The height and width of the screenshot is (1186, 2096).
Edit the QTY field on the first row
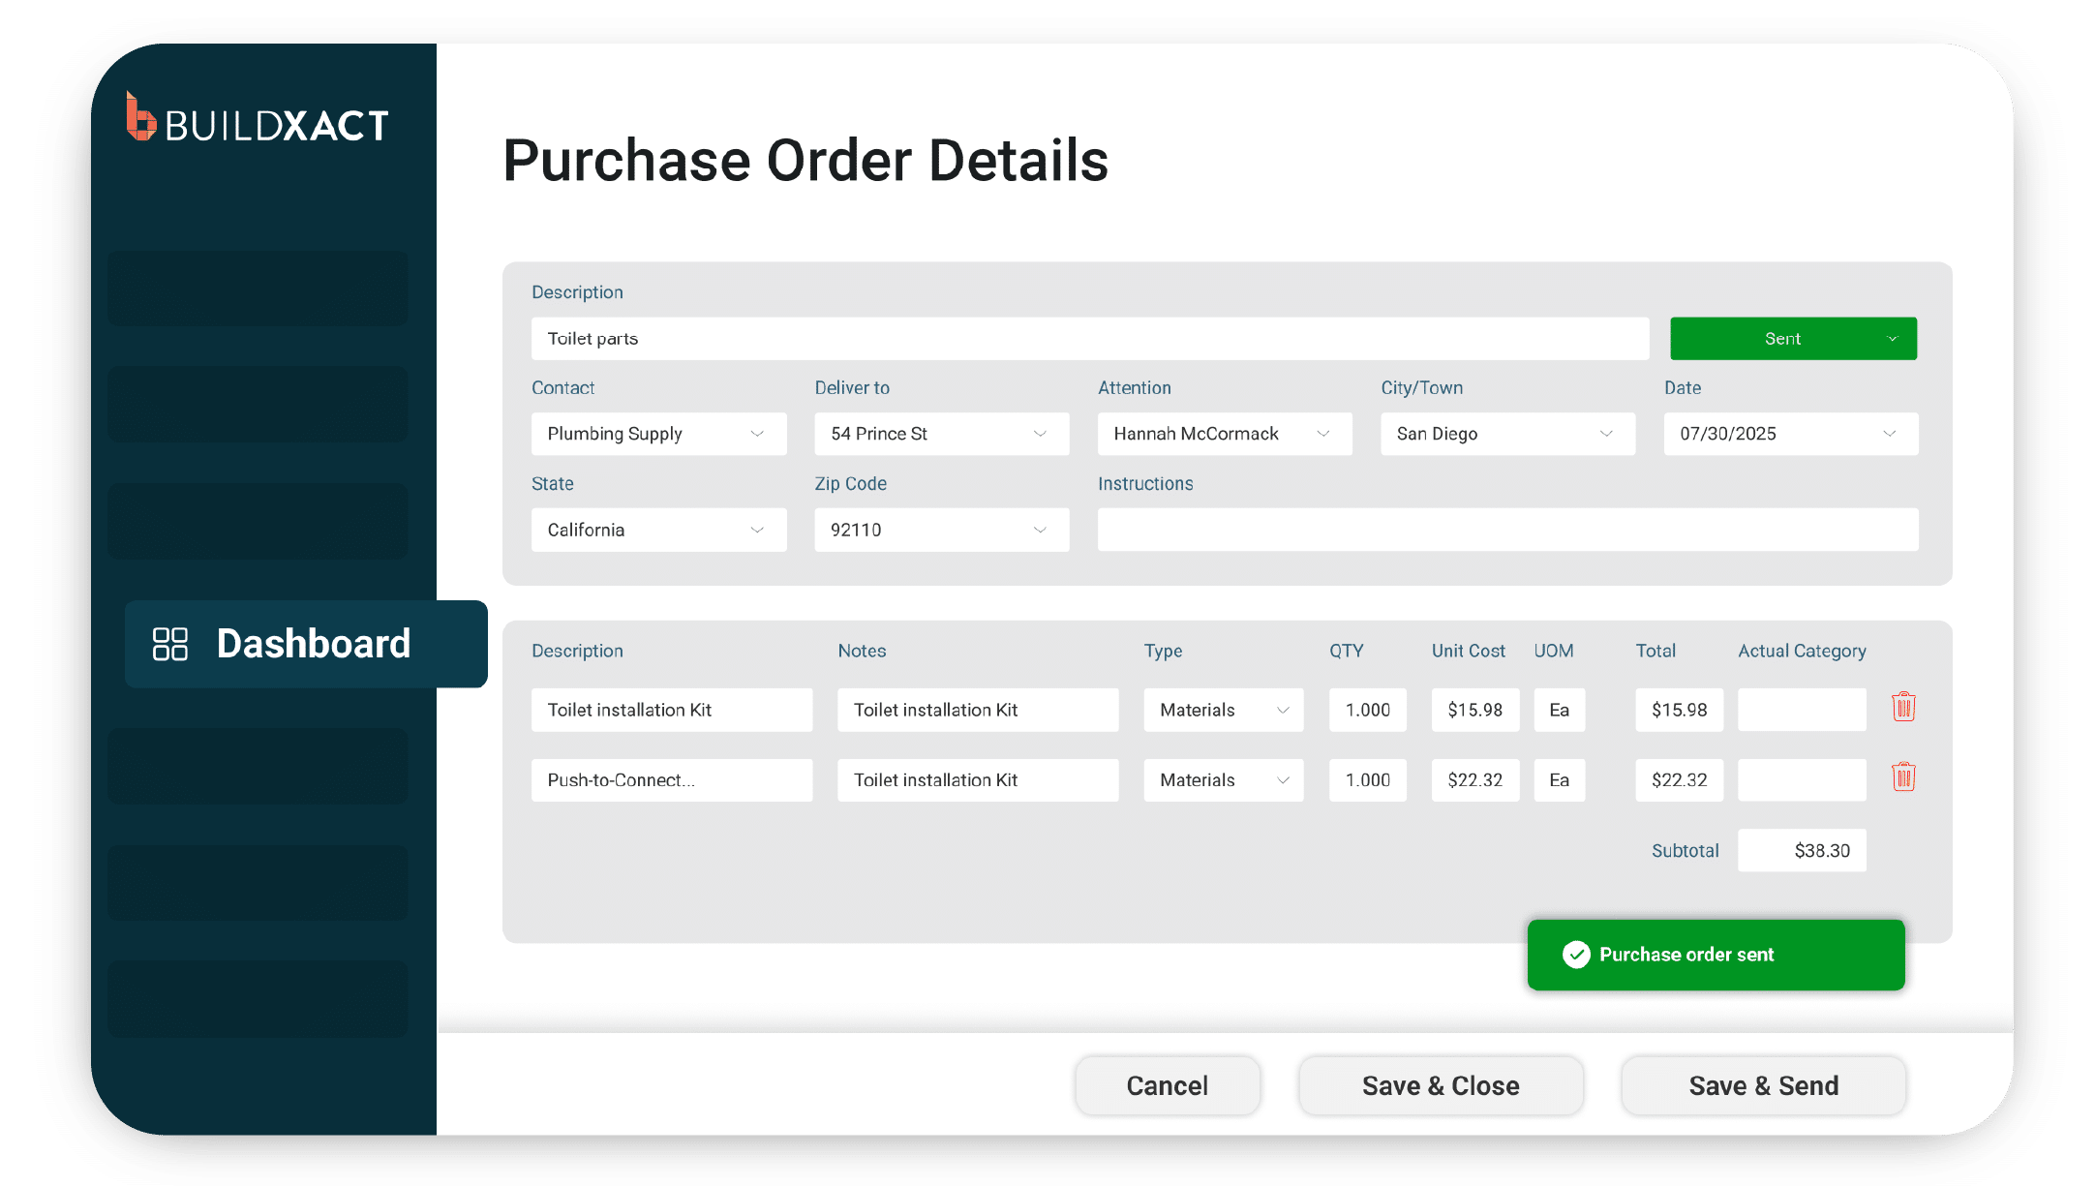pyautogui.click(x=1367, y=709)
